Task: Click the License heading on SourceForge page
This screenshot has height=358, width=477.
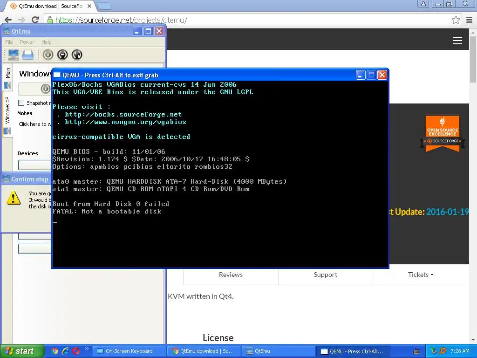Action: [x=218, y=338]
